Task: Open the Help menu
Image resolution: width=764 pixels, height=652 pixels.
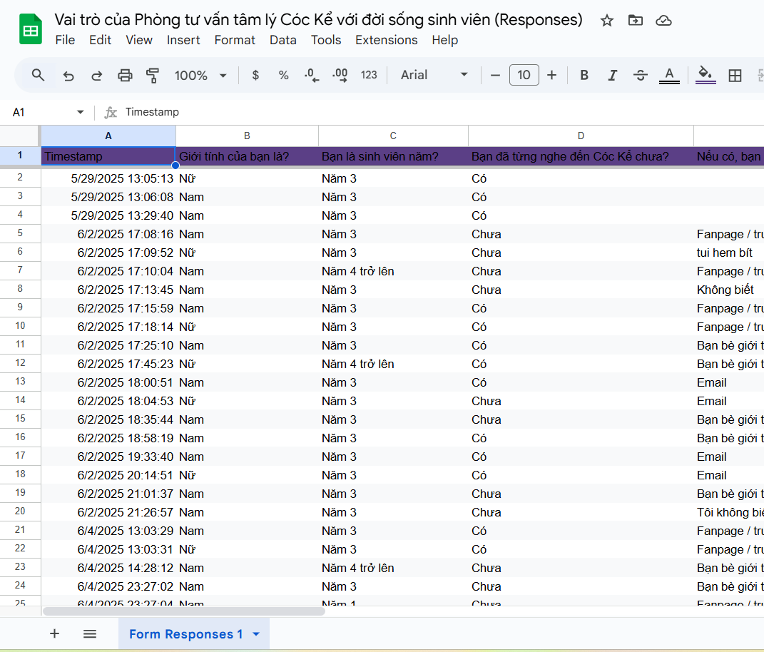Action: pos(445,40)
